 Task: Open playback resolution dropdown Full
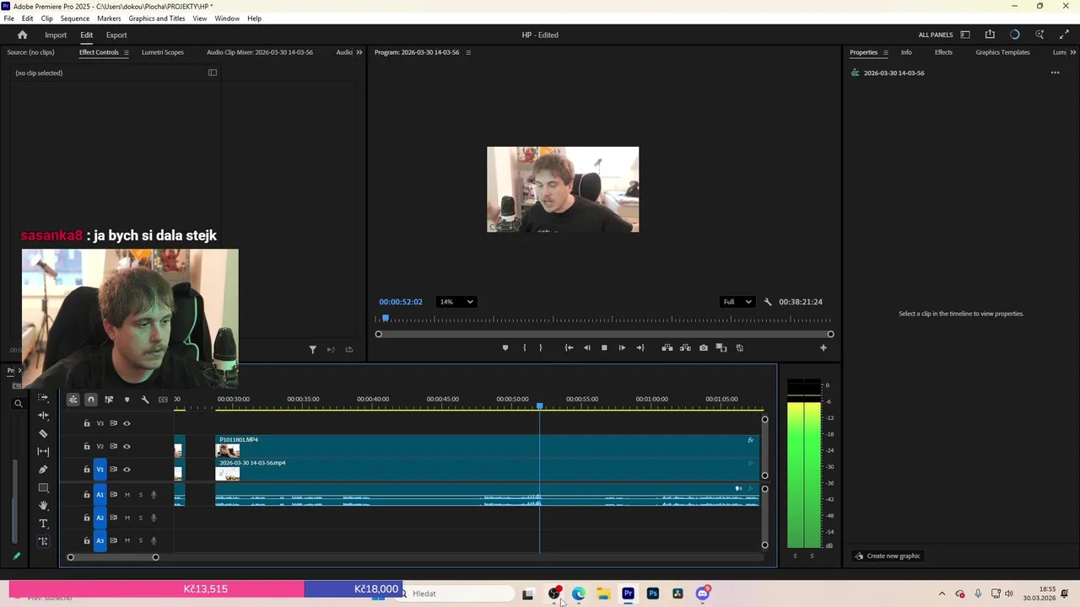(737, 302)
